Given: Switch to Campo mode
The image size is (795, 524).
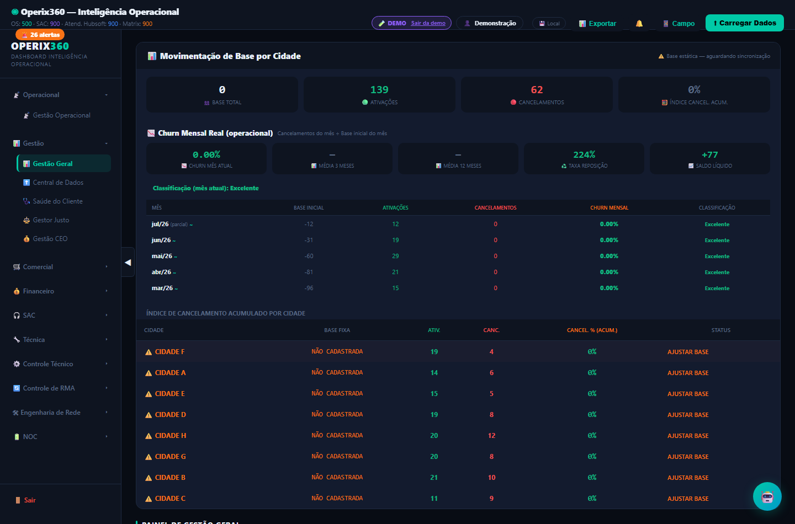Looking at the screenshot, I should pos(679,24).
